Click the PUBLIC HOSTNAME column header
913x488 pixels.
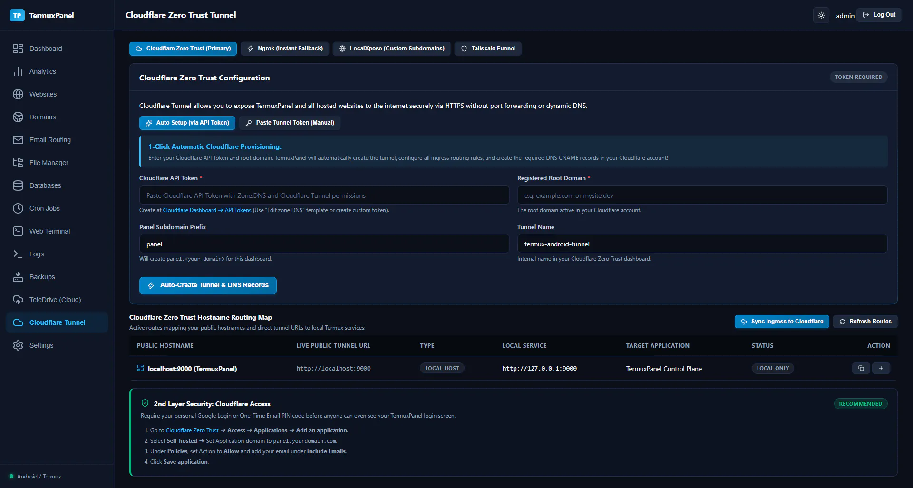tap(165, 346)
